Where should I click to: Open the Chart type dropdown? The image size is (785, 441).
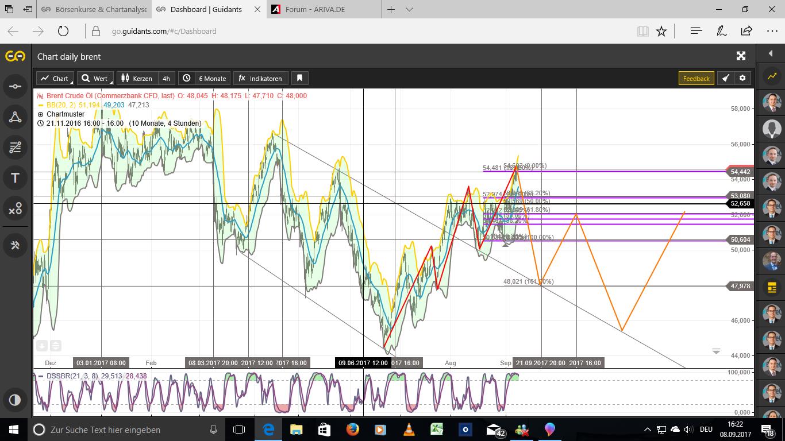55,78
